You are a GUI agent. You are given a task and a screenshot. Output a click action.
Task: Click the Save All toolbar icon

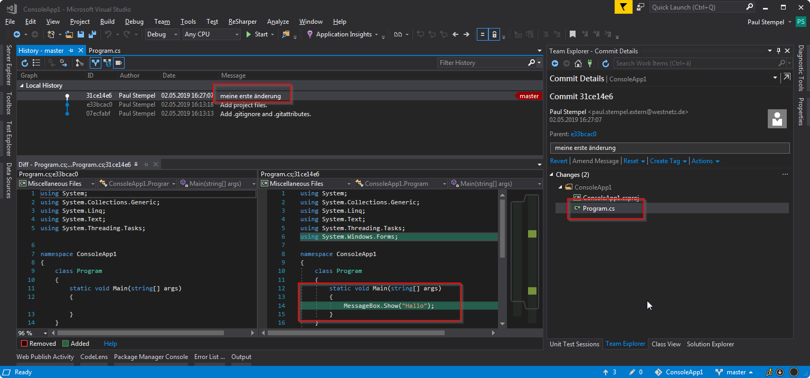tap(92, 34)
